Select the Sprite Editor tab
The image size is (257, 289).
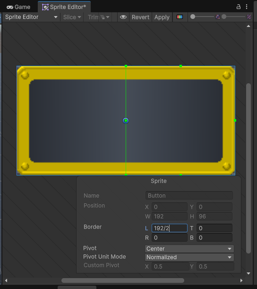pos(64,7)
